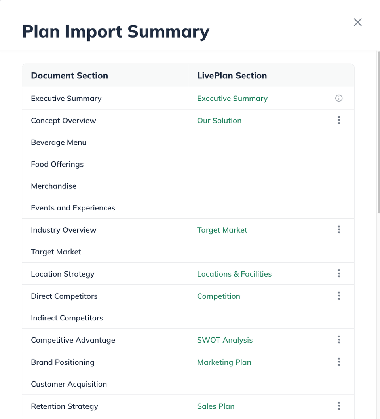Click the Plan Import Summary heading
The image size is (380, 419).
(x=116, y=32)
